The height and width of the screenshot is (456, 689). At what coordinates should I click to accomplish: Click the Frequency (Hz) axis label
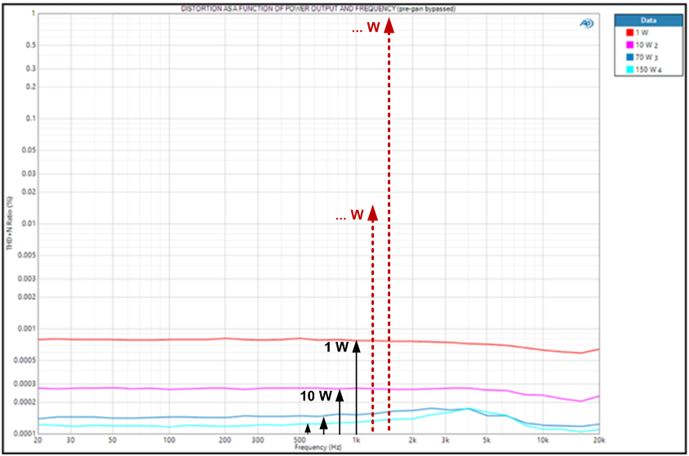[x=318, y=449]
